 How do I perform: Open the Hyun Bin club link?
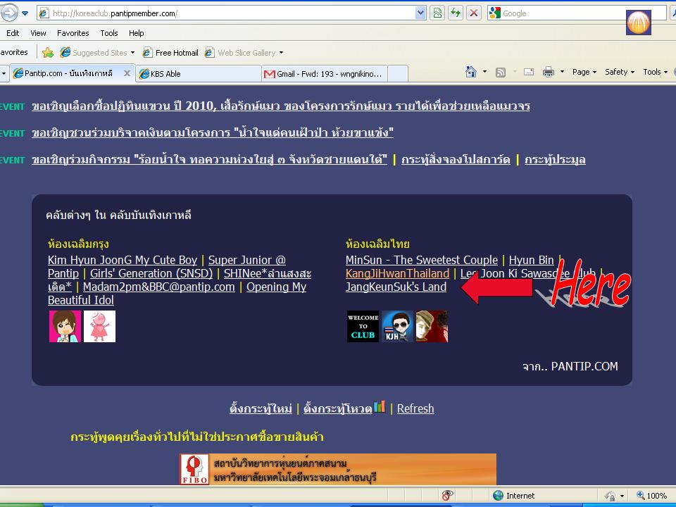[x=531, y=260]
